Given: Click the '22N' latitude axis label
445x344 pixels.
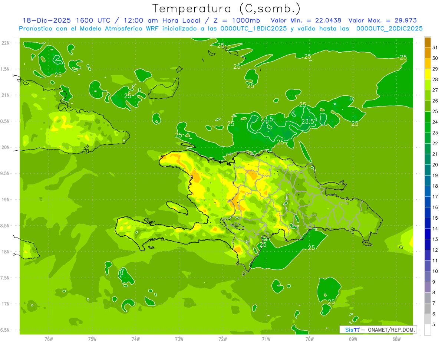Looking at the screenshot, I should click(x=6, y=43).
